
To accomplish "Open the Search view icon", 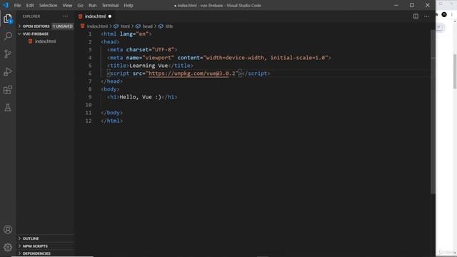I will [x=8, y=36].
